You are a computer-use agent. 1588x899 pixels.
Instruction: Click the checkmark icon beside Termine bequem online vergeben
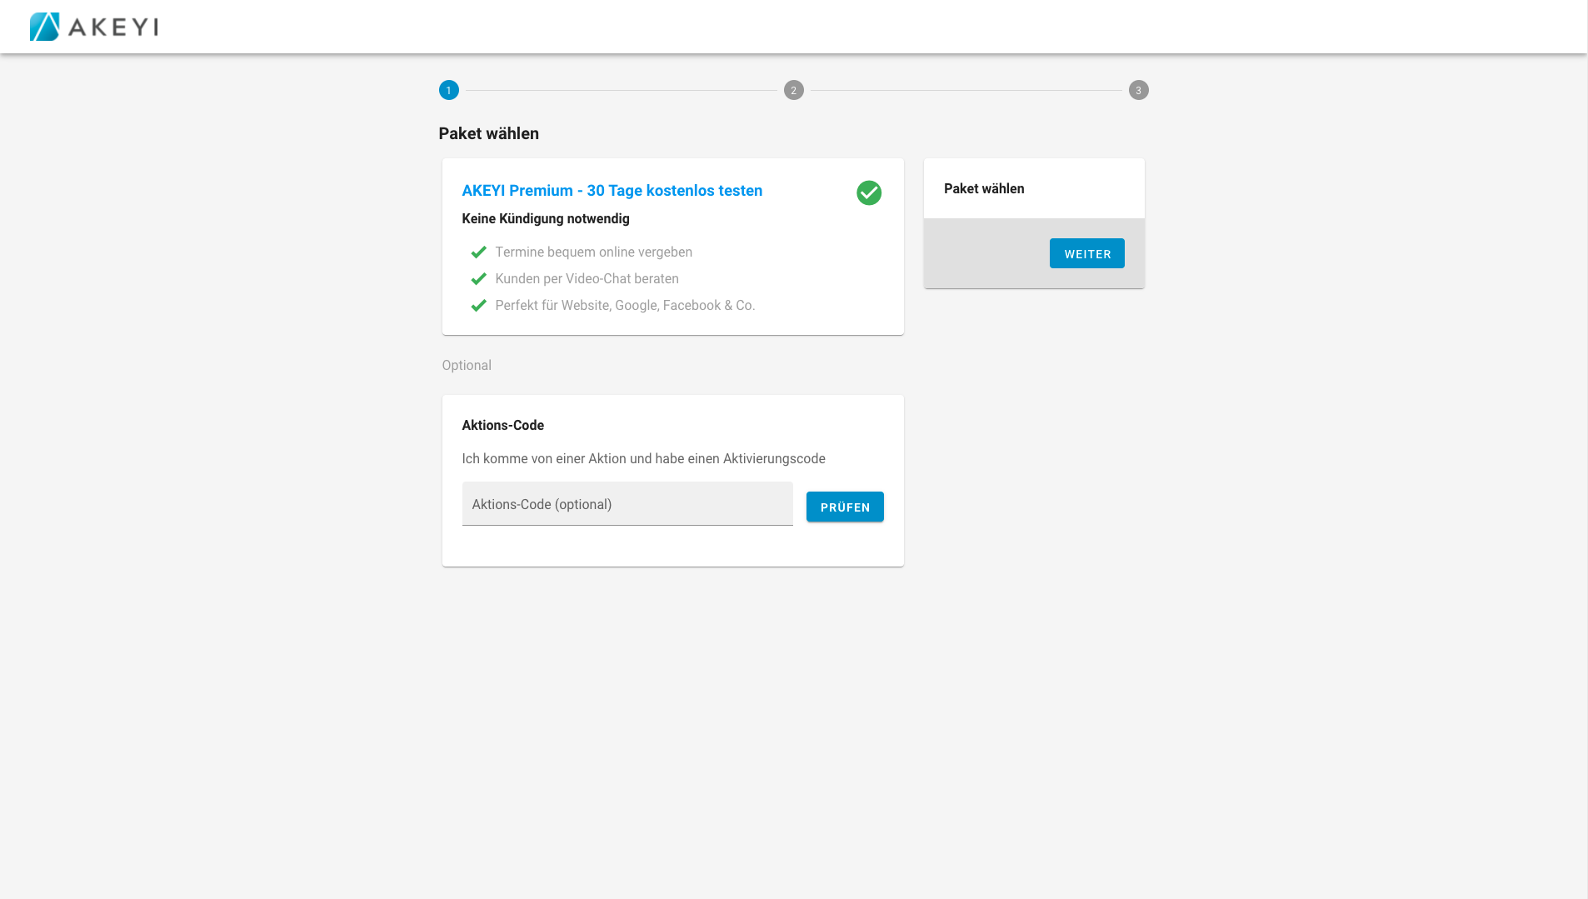click(478, 252)
